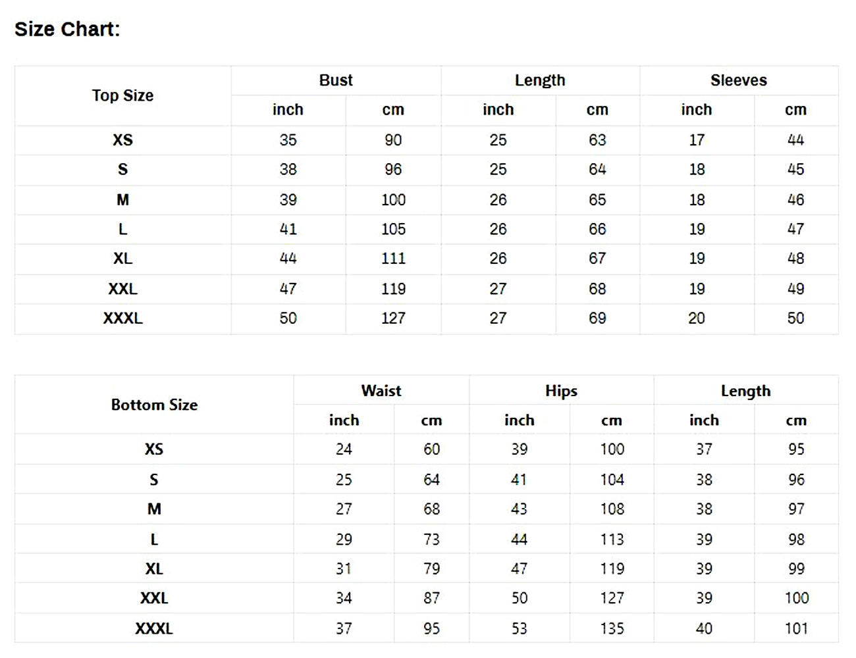Click the 127 cm bust value for XXXL

pyautogui.click(x=393, y=318)
